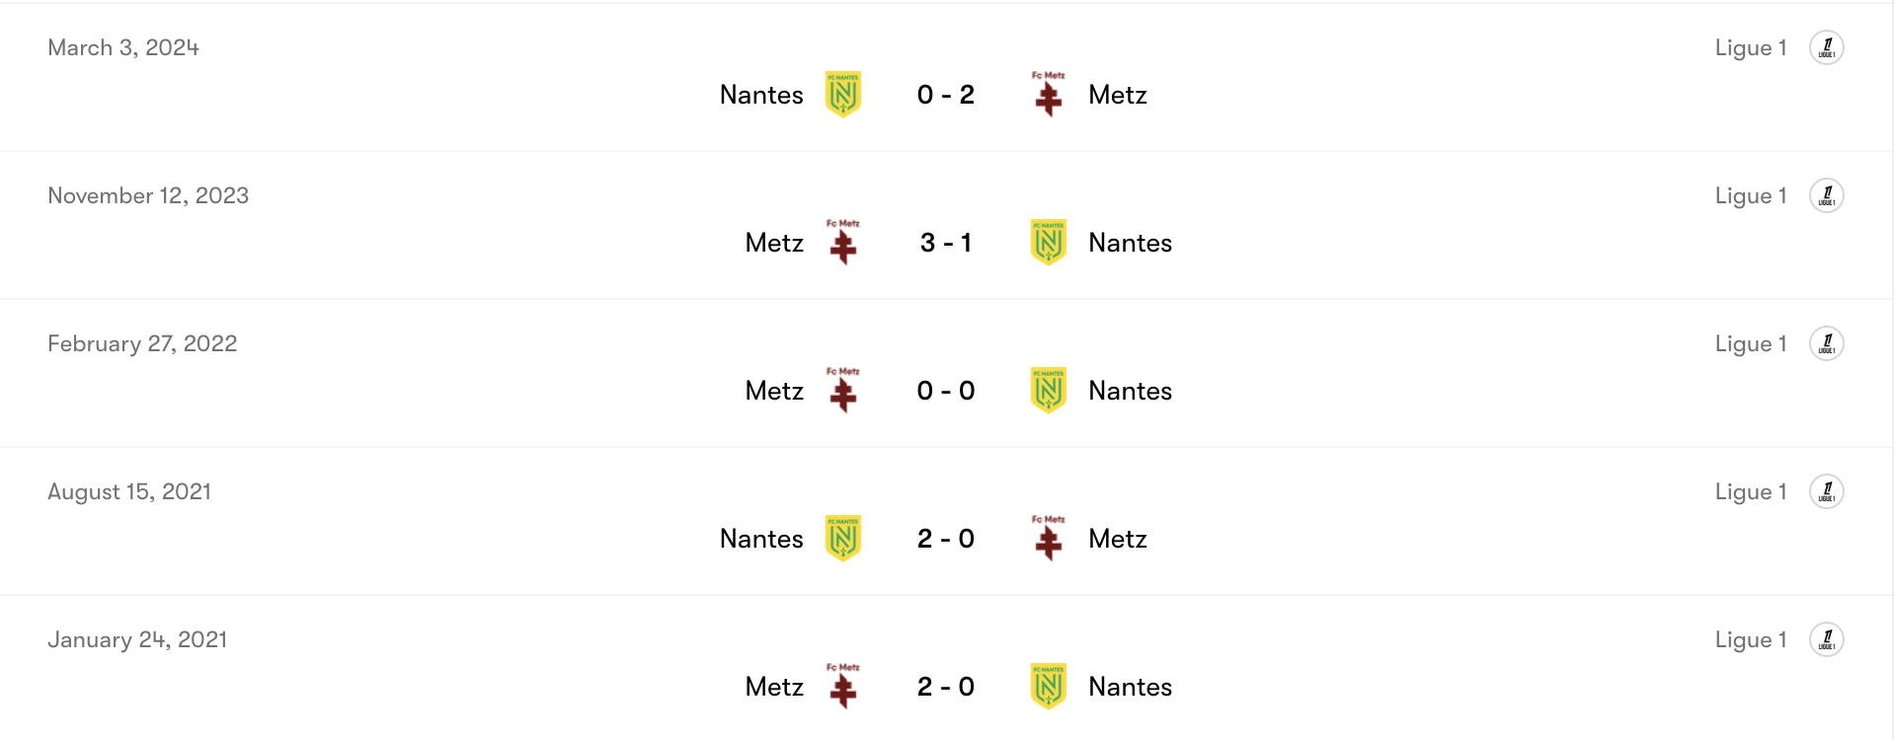Click the Metz crest from November 12, 2023 match
Image resolution: width=1894 pixels, height=740 pixels.
(x=844, y=242)
